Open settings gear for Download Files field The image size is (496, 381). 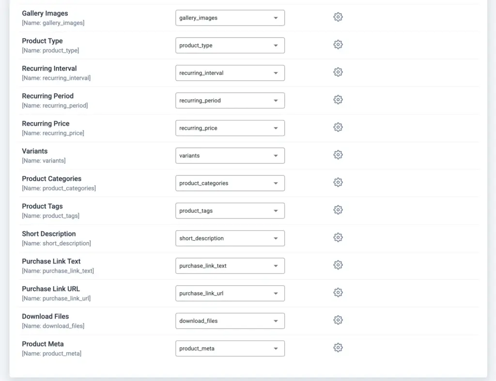pyautogui.click(x=338, y=320)
